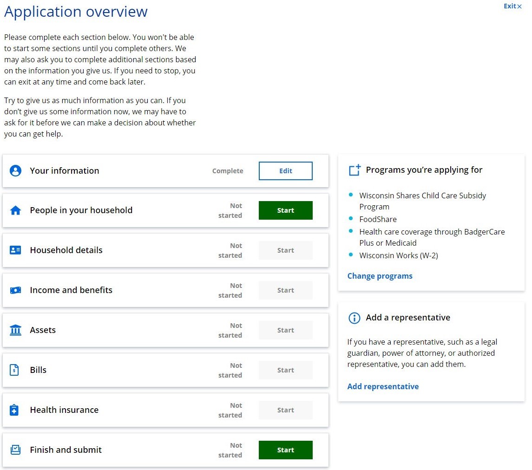Start the Finish and submit section

point(285,450)
